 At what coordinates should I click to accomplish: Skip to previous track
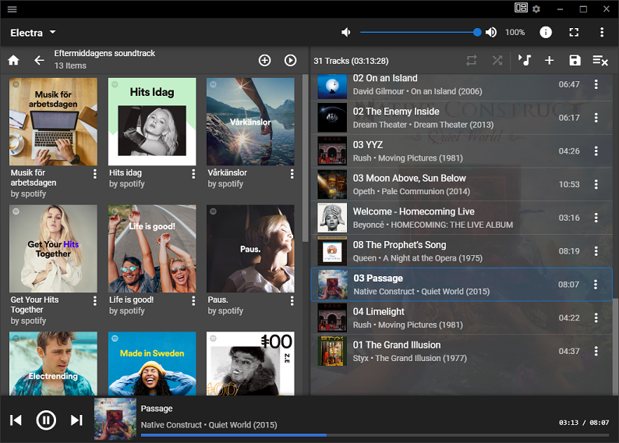pyautogui.click(x=16, y=420)
